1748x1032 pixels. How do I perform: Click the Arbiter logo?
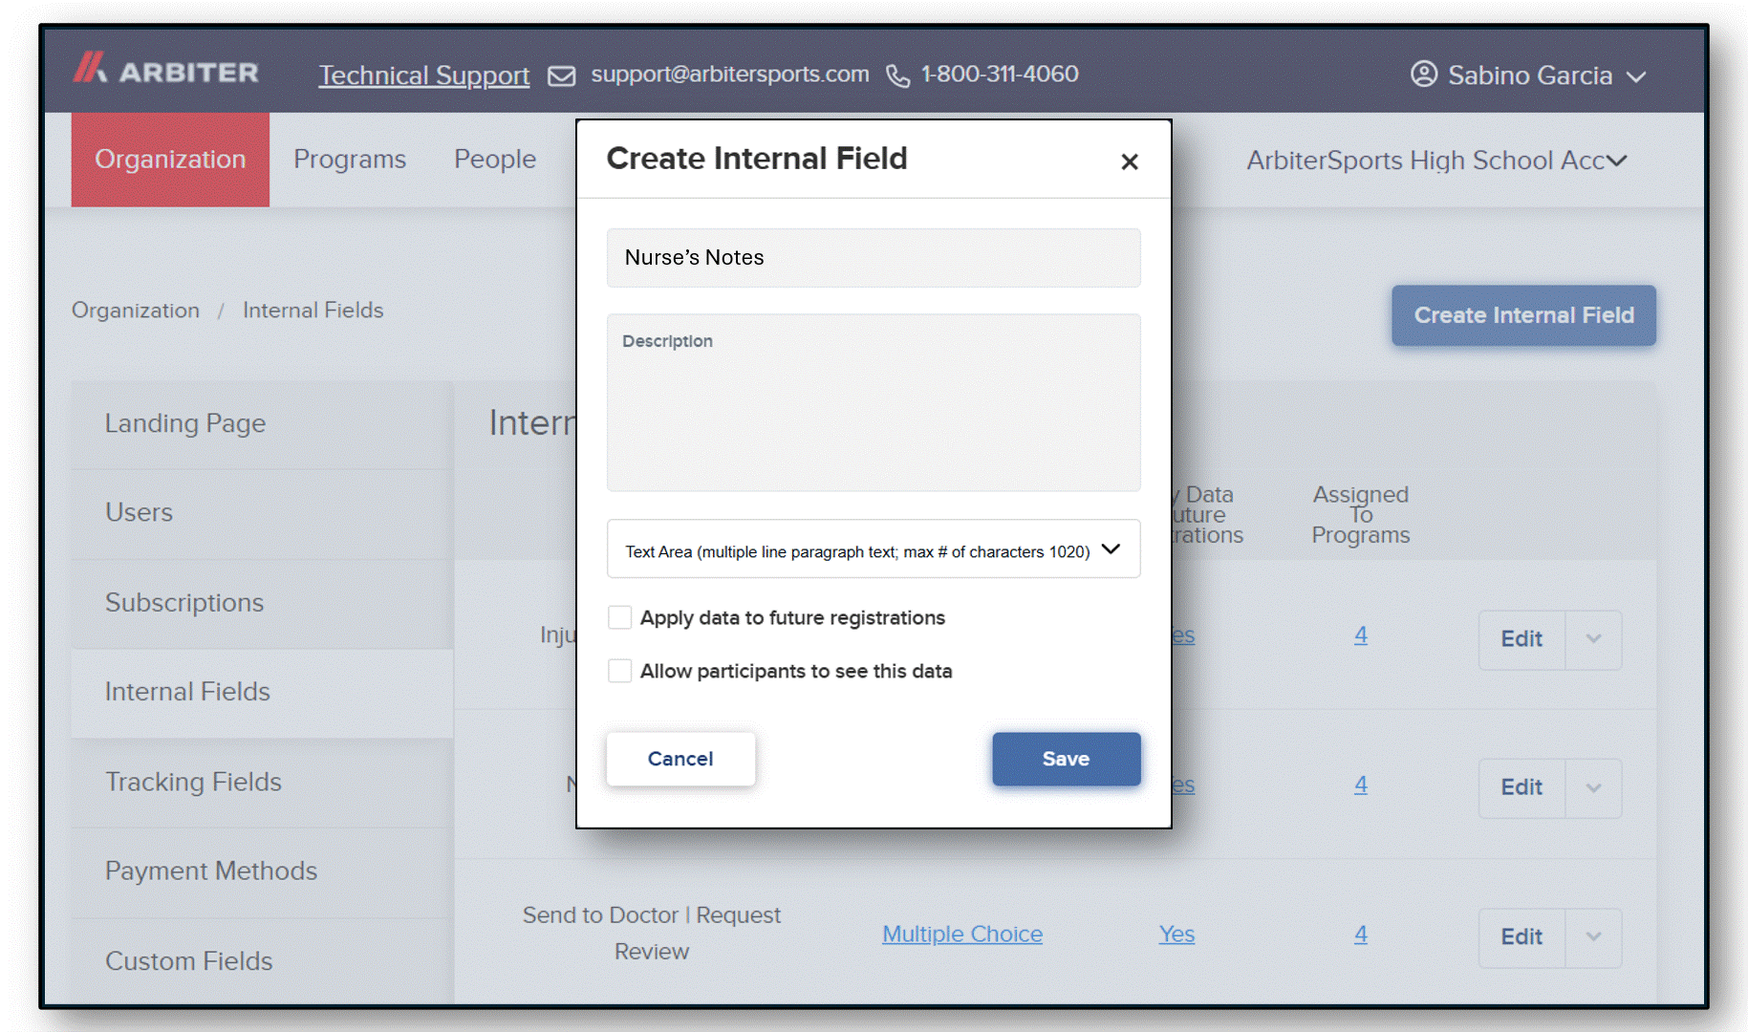[x=166, y=69]
